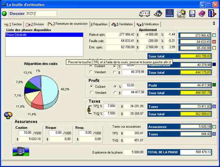Image resolution: width=220 pixels, height=167 pixels.
Task: Click Profit amount field 44 417,98
Action: (x=133, y=92)
